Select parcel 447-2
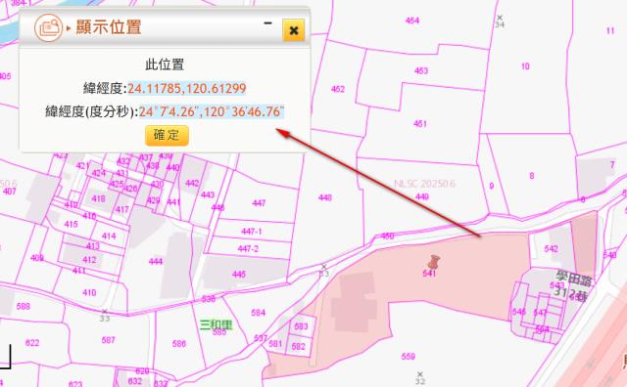Screen dimensions: 627x387 point(248,249)
